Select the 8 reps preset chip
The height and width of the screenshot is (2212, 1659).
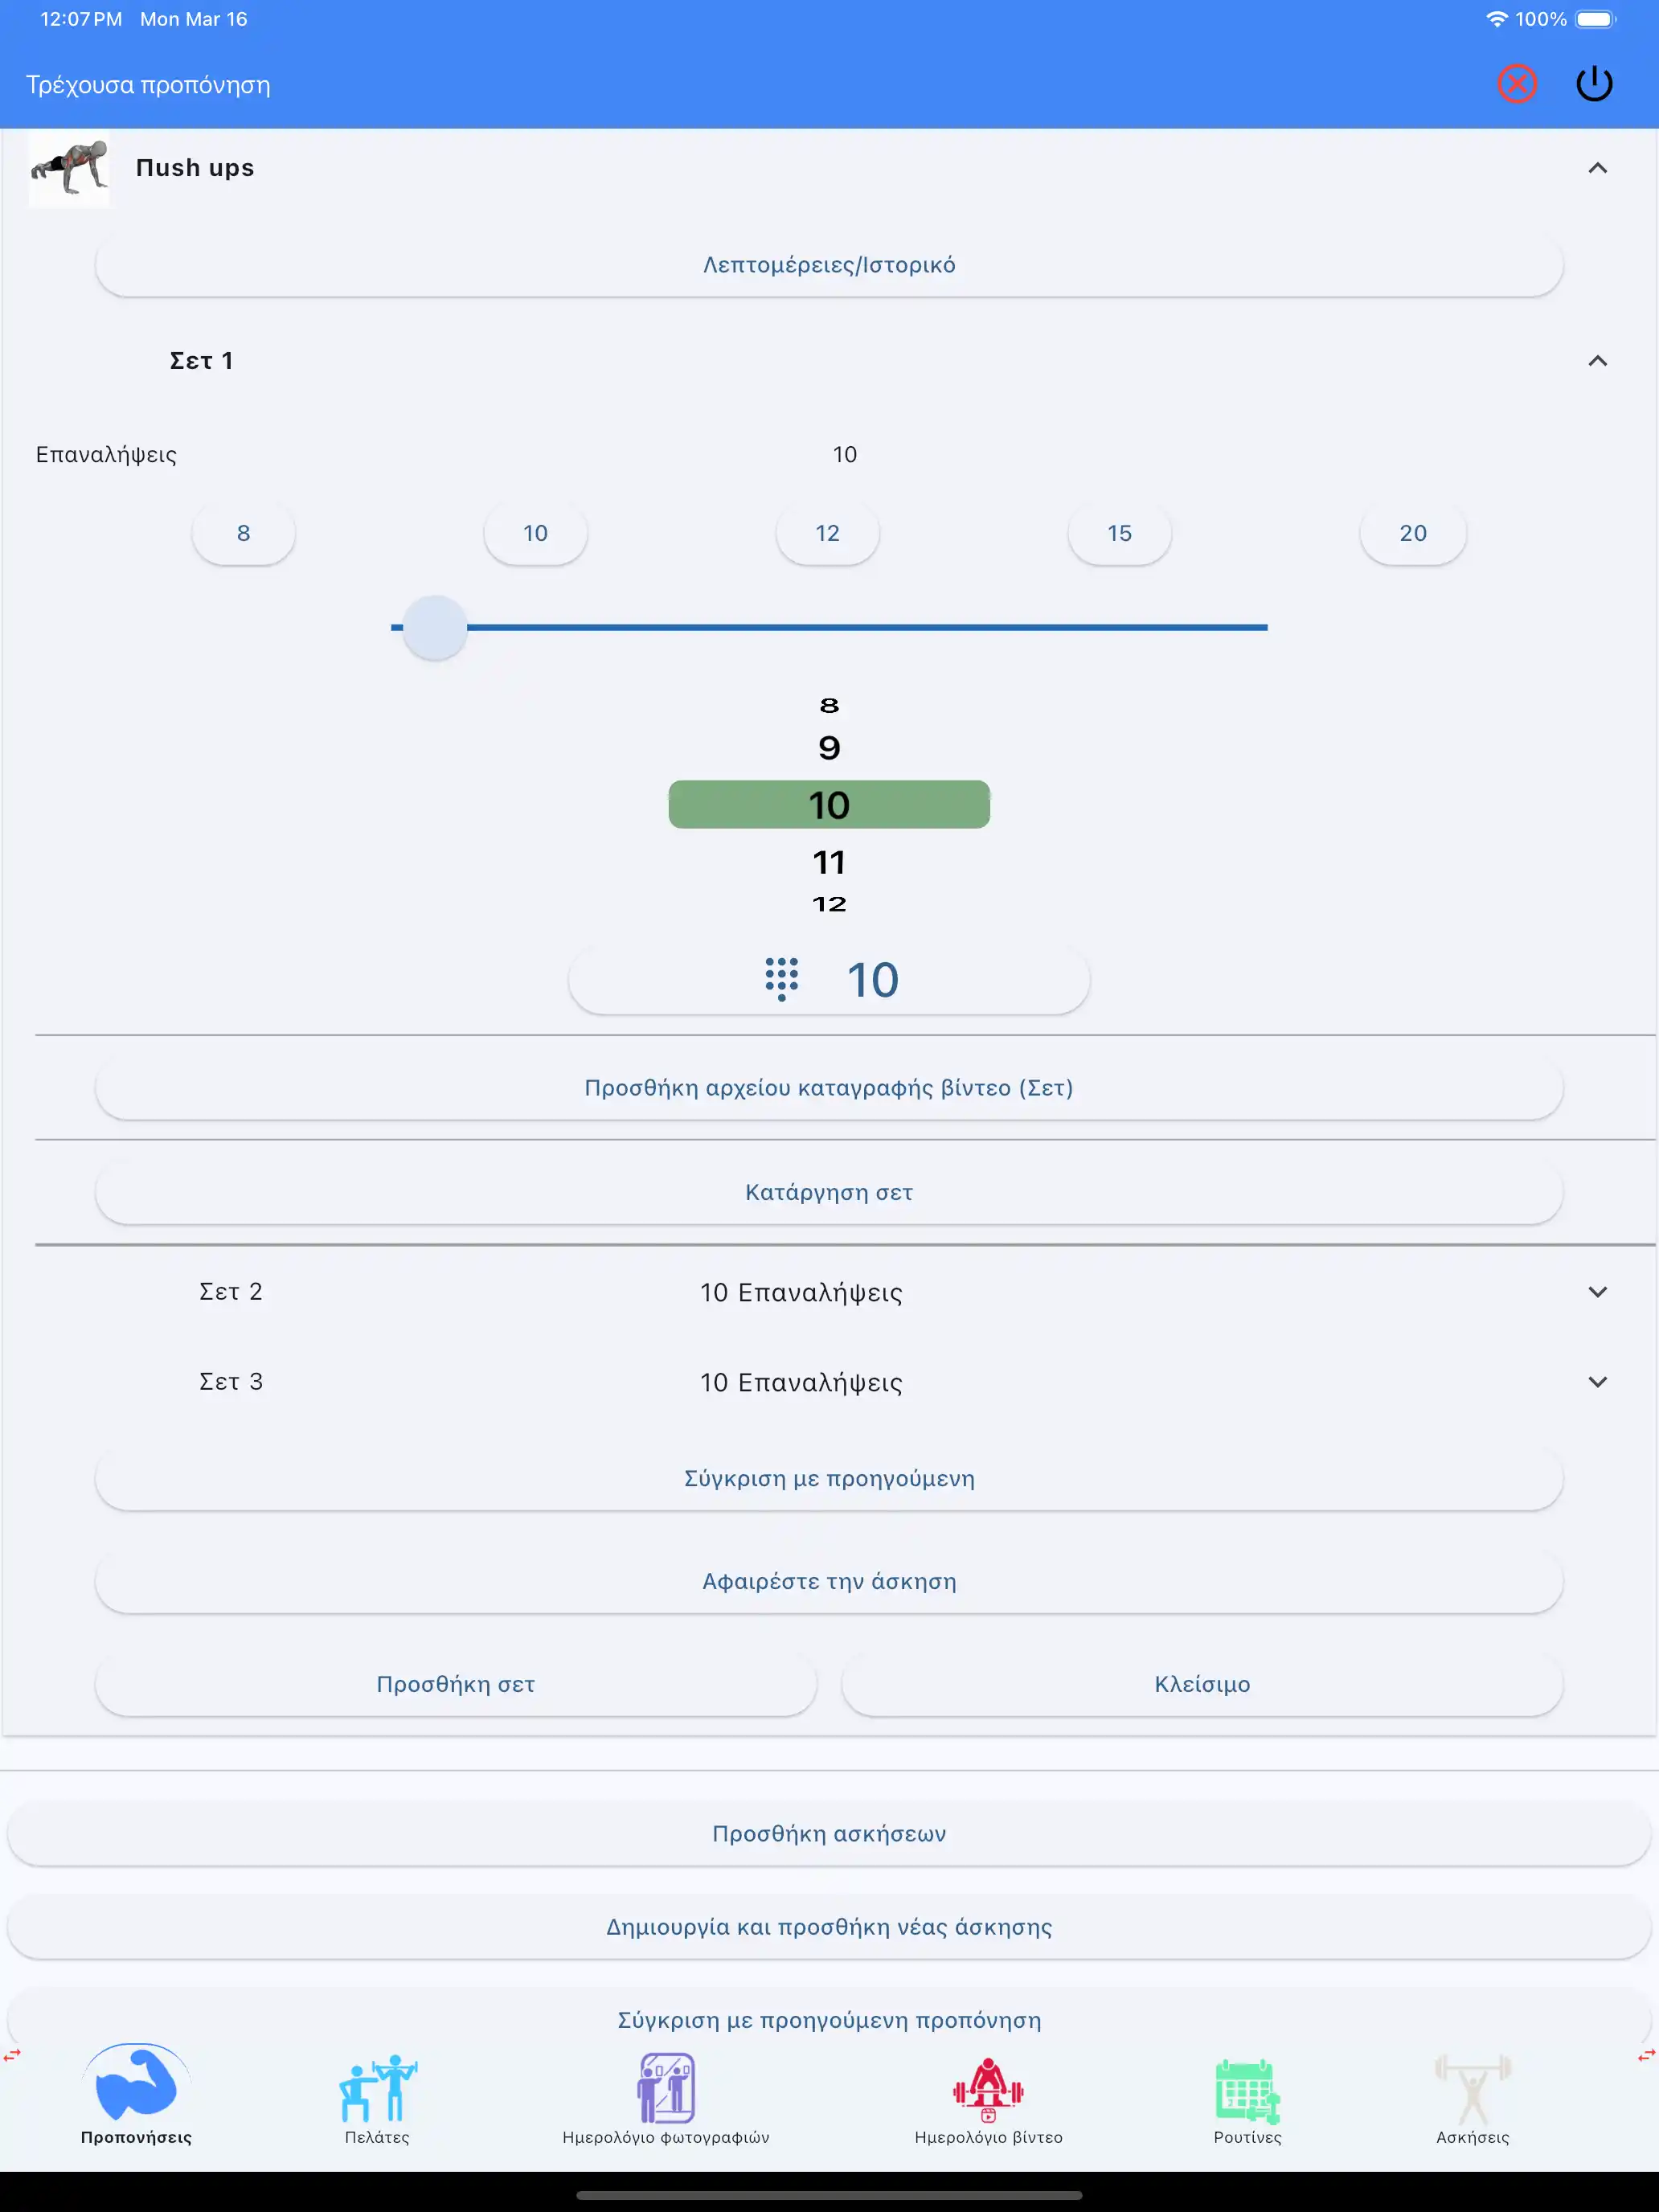click(243, 533)
